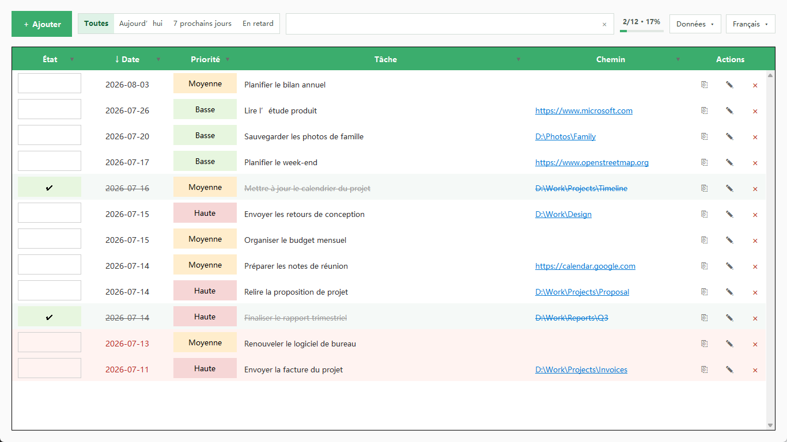This screenshot has width=787, height=442.
Task: Delete 'Préparer les notes de réunion' task
Action: pyautogui.click(x=755, y=266)
